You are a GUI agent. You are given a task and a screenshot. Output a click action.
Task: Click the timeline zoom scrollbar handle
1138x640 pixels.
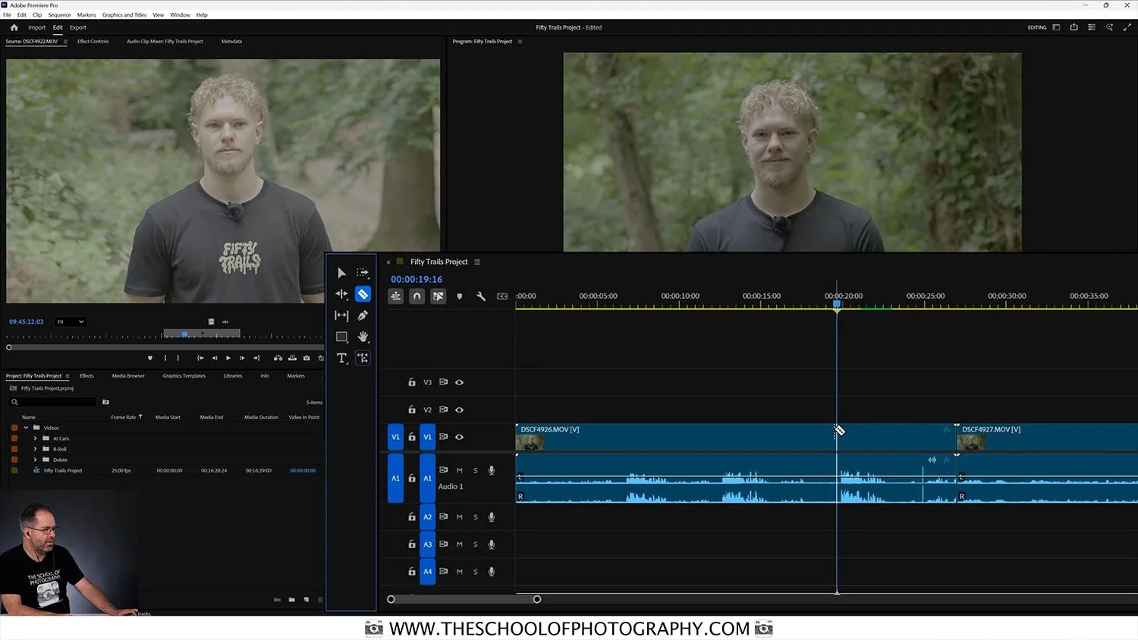(x=536, y=599)
